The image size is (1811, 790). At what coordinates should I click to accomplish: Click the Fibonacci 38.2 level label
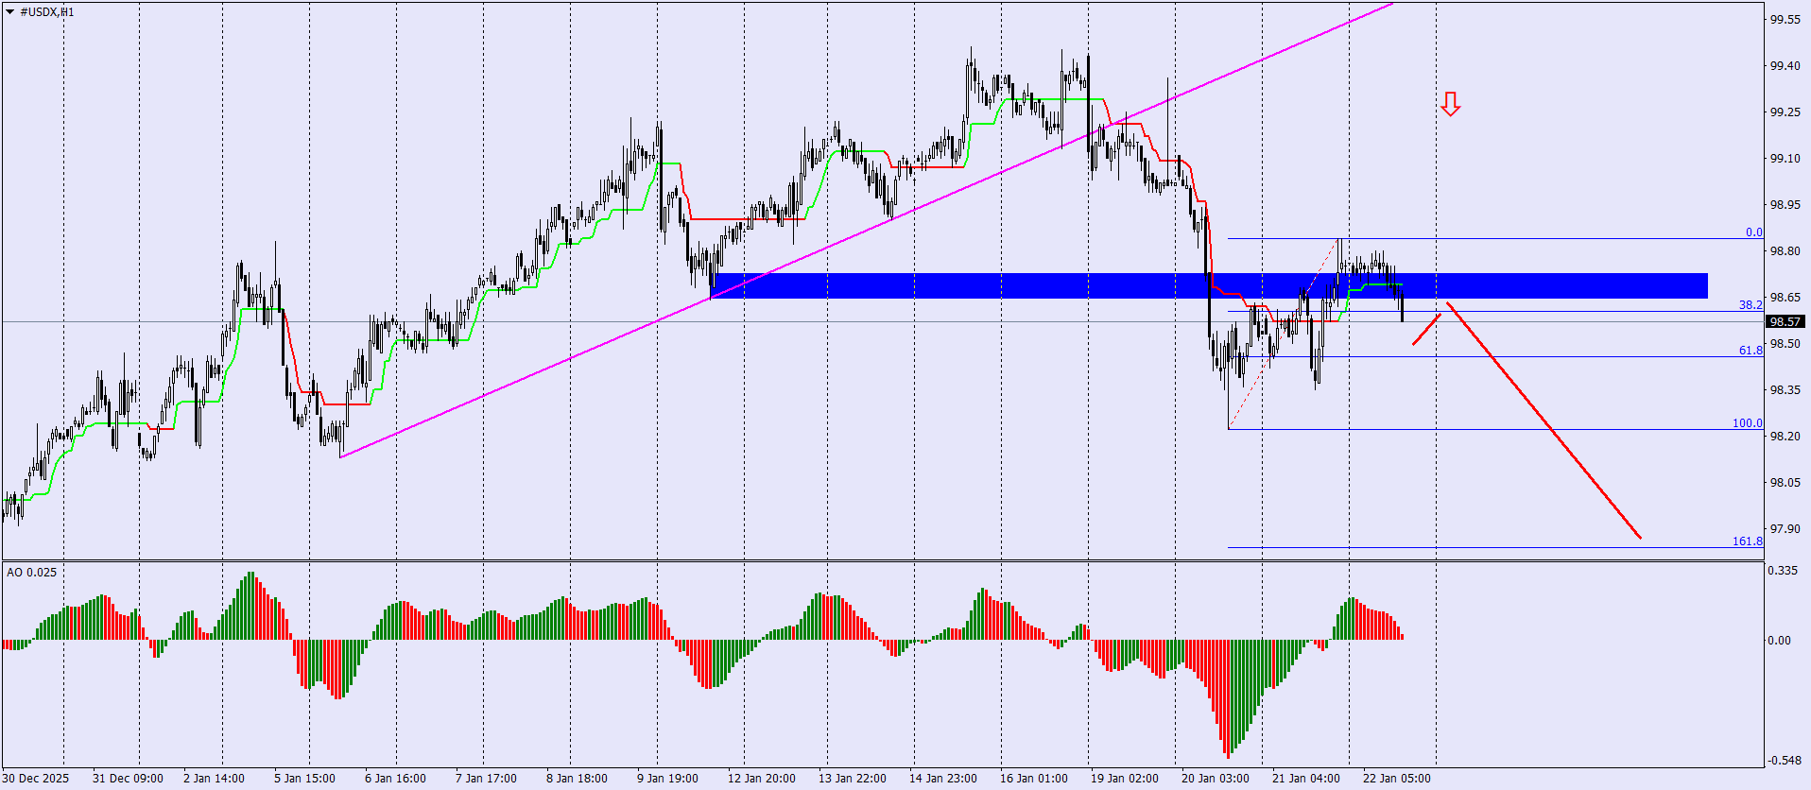click(x=1751, y=305)
